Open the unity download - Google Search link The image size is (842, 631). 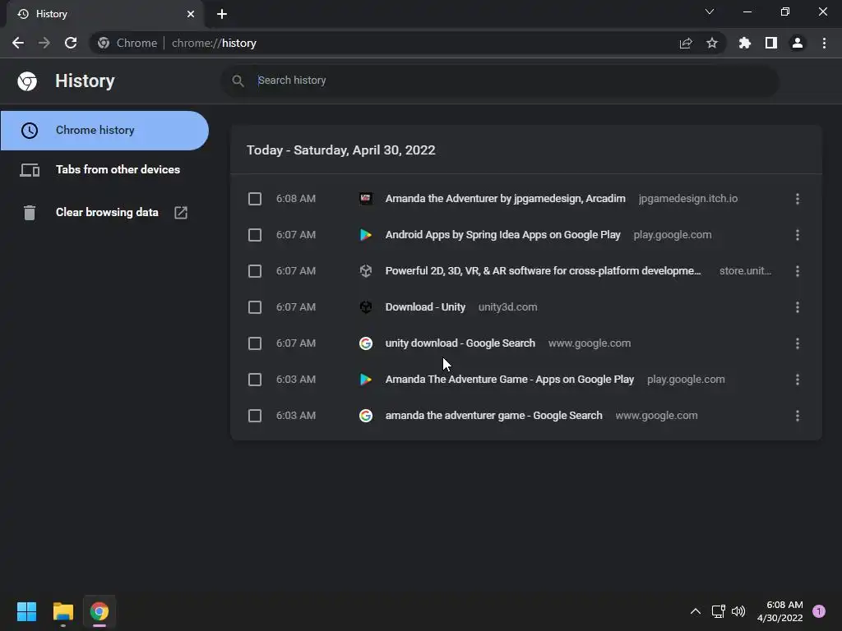[x=460, y=343]
